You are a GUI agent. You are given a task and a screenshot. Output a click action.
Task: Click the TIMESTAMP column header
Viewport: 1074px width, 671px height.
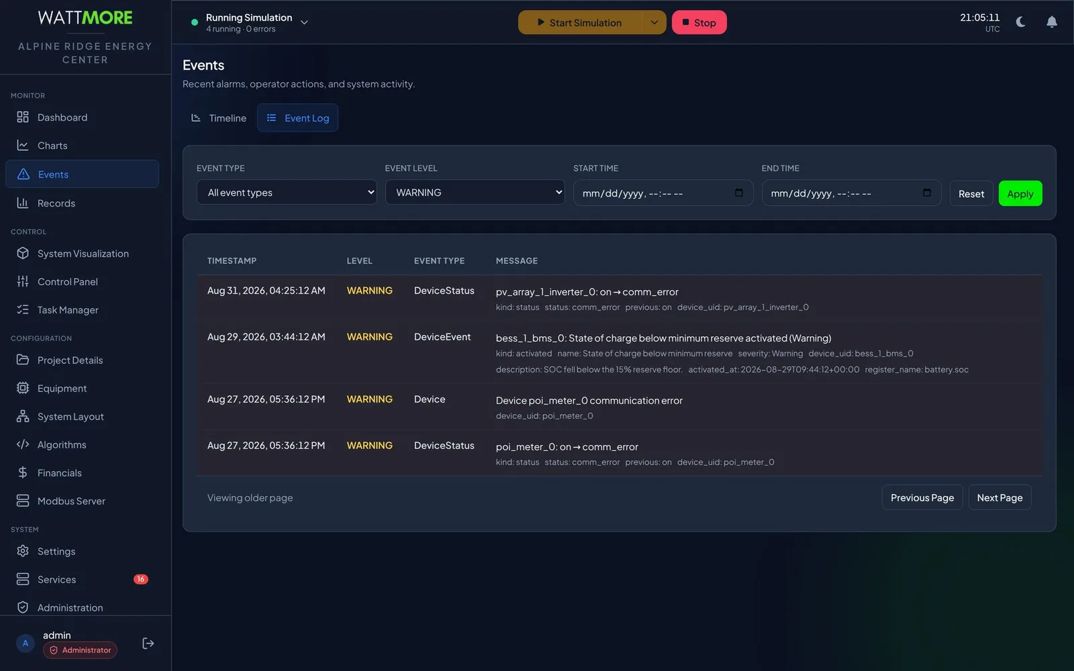232,261
